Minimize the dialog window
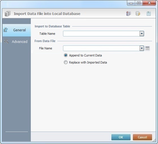 pos(131,3)
